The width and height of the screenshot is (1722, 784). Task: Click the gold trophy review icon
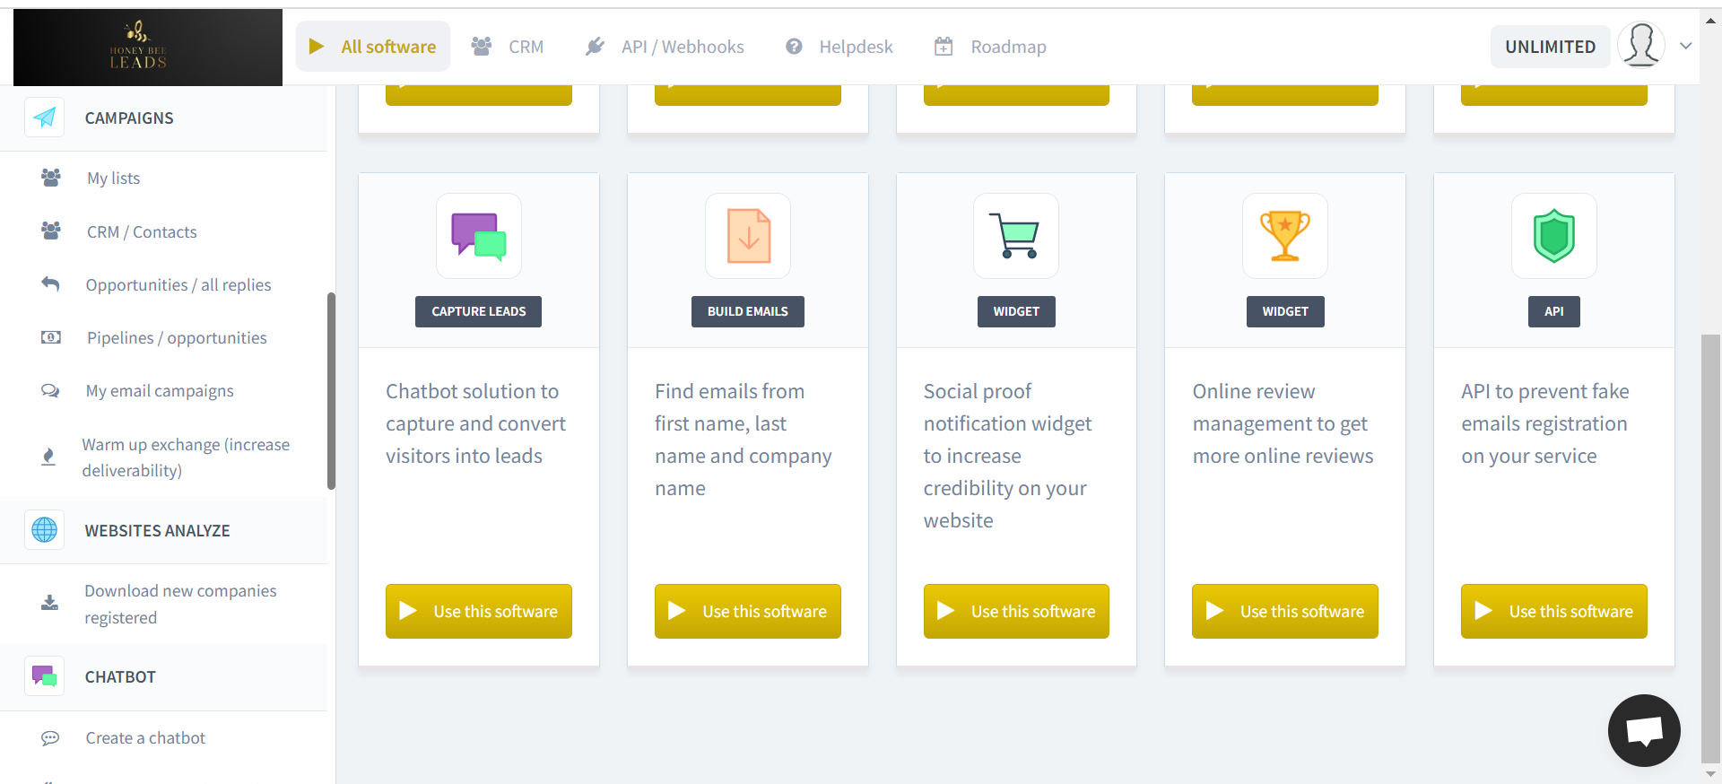[1284, 236]
